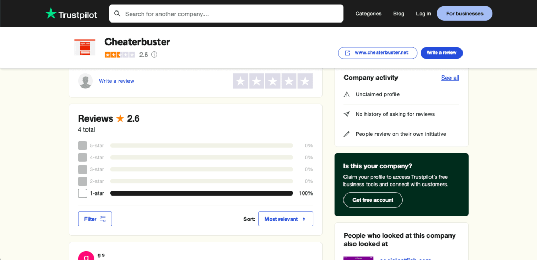The image size is (537, 260).
Task: Check the 4-star filter checkbox
Action: 82,157
